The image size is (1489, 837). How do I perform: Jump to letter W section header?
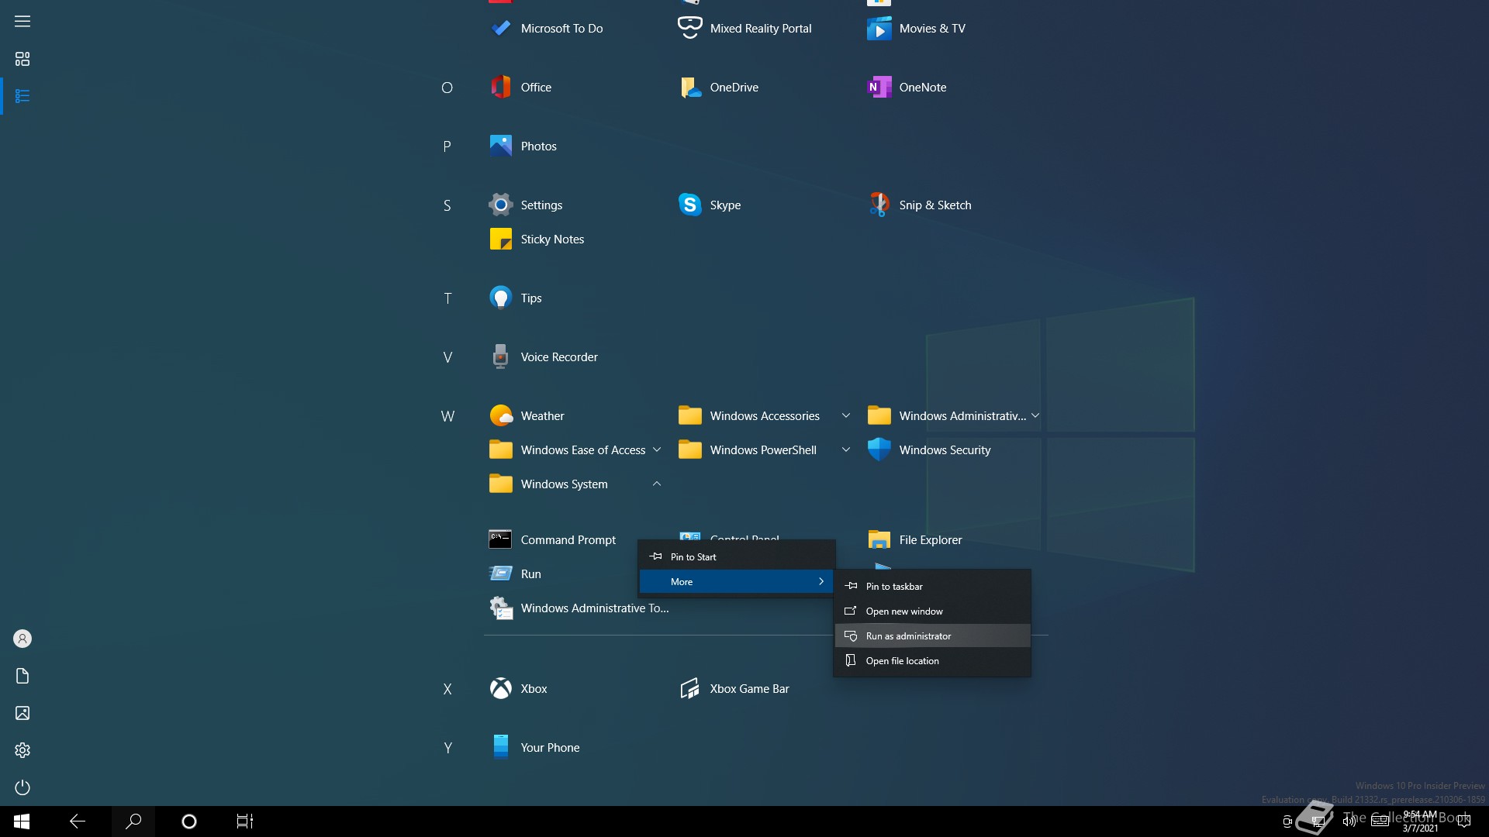tap(447, 416)
